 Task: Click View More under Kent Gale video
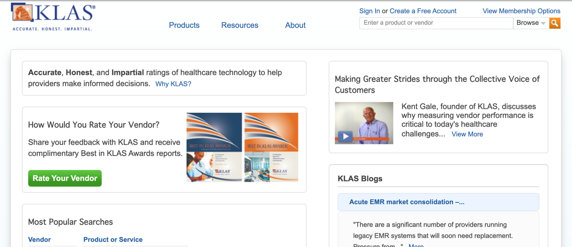(467, 134)
